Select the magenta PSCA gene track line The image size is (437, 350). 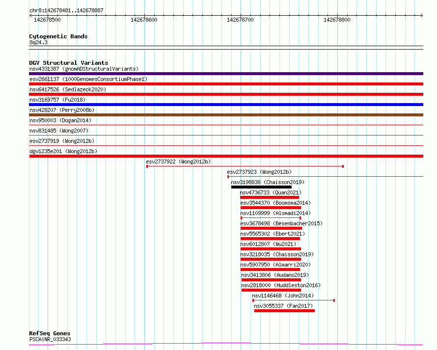click(226, 344)
